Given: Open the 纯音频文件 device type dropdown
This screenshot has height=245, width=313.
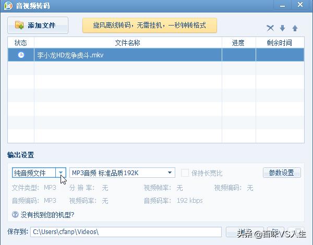Looking at the screenshot, I should tap(61, 173).
